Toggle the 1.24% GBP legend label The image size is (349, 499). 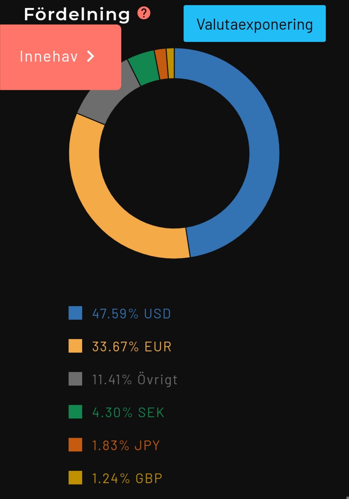pos(127,478)
